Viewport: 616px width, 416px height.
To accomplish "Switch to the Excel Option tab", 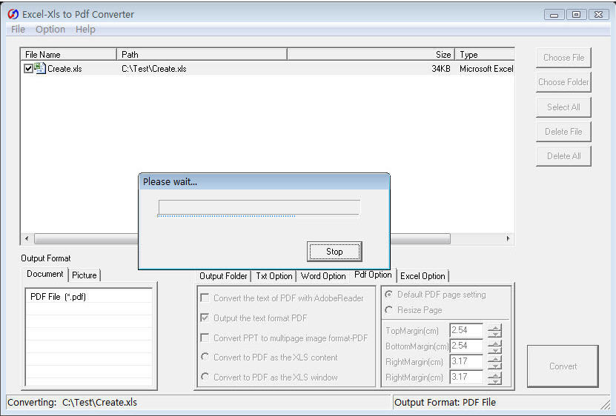I will (423, 276).
